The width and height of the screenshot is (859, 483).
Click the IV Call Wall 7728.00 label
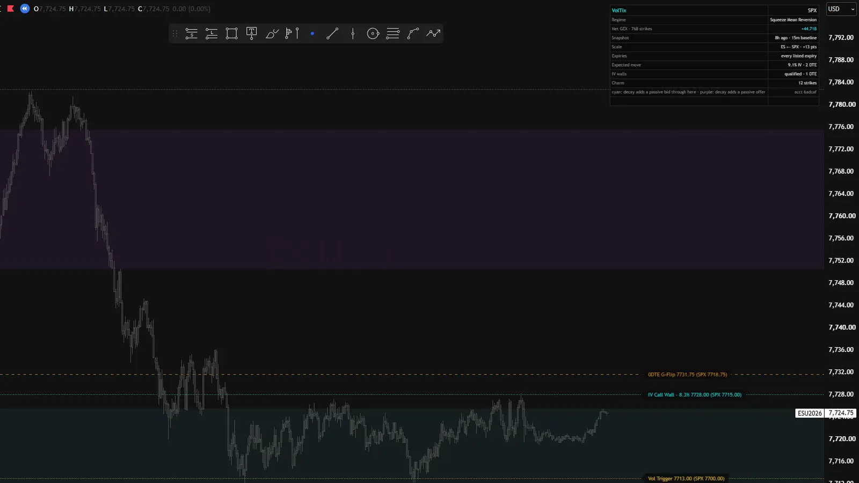click(694, 395)
